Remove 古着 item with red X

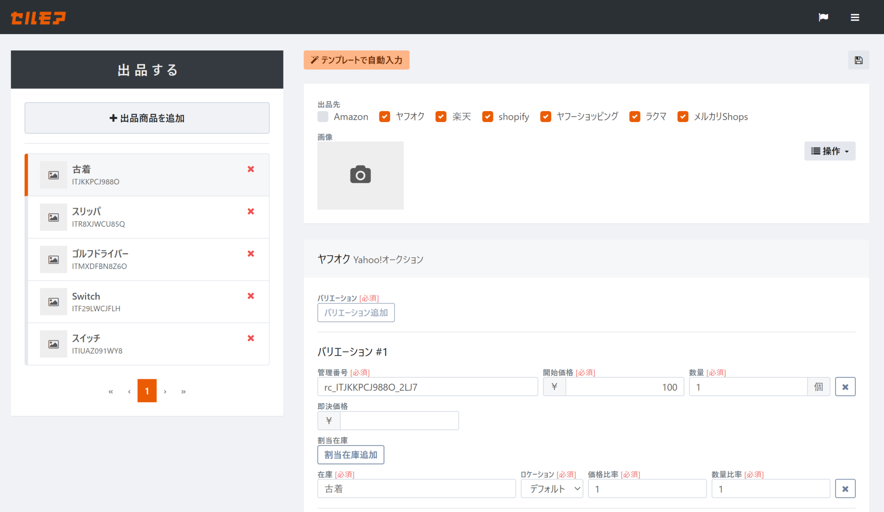click(x=251, y=169)
